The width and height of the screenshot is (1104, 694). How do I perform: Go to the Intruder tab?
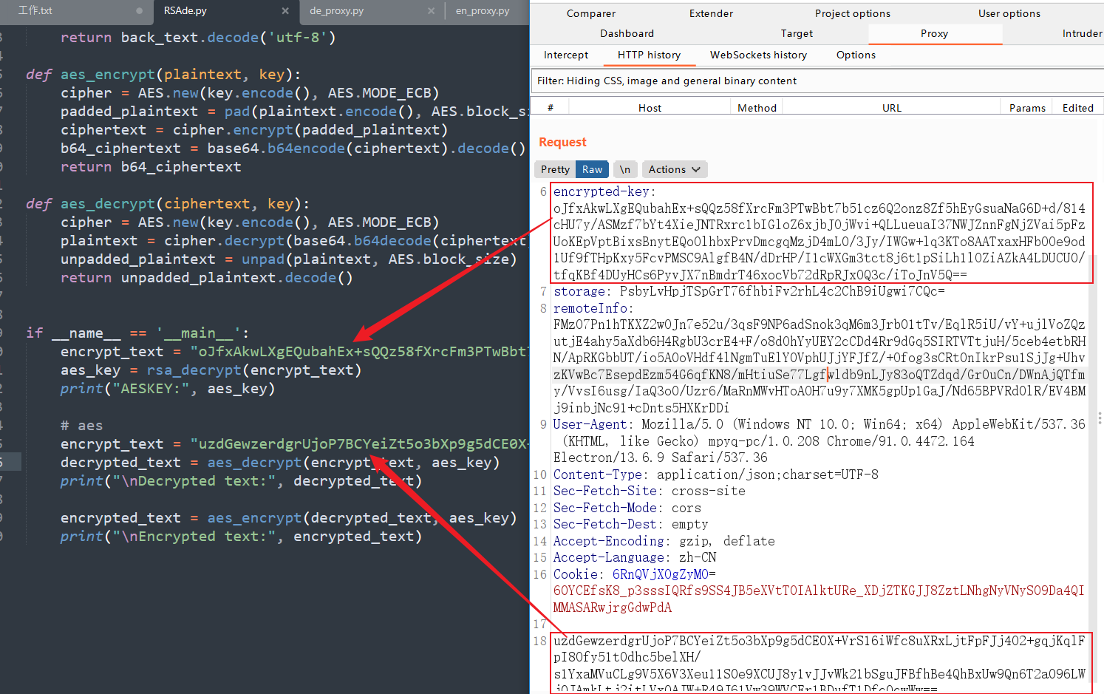click(1082, 33)
